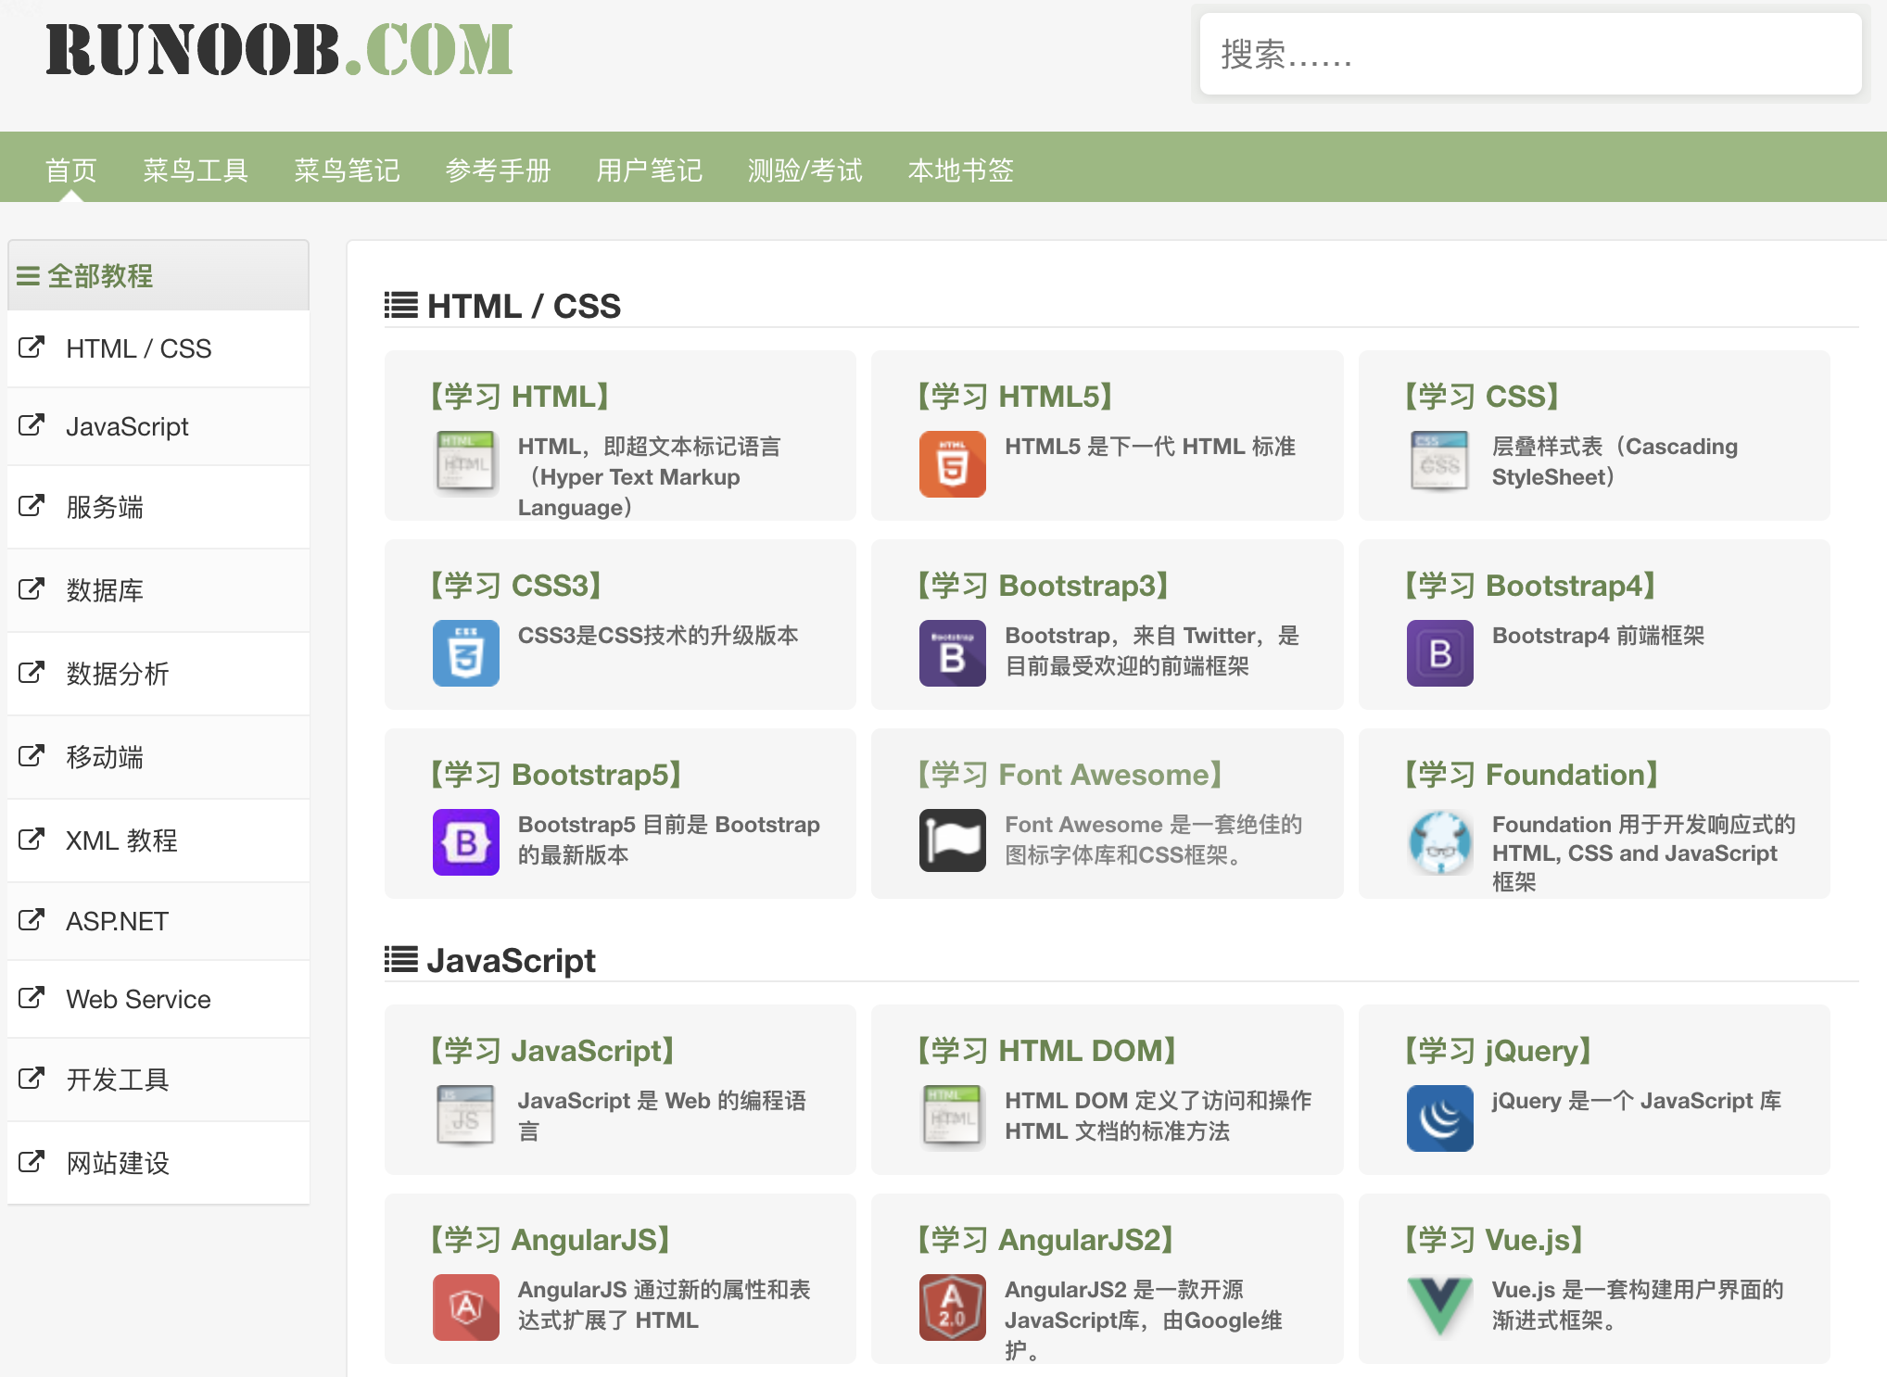Open the 【学习 JavaScript】 tutorial link

(x=551, y=1051)
